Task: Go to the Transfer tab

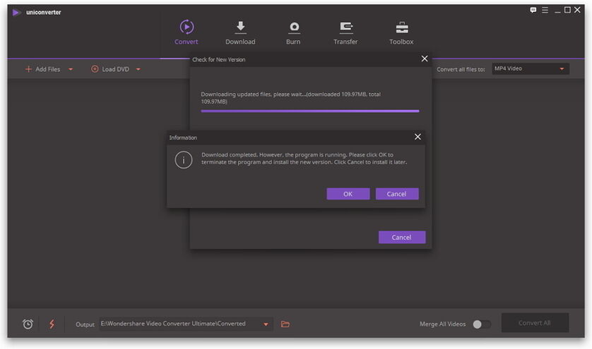Action: point(345,33)
